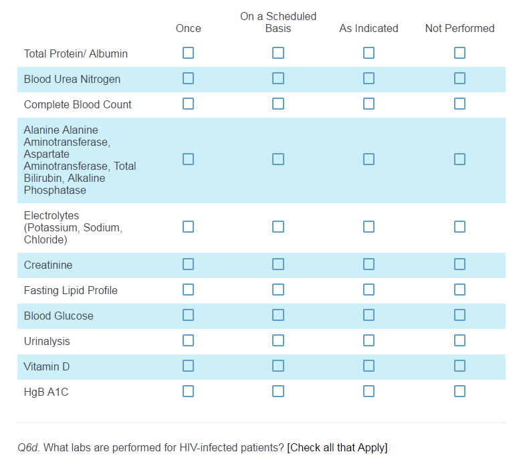
Task: Tick As Indicated for Complete Blood Count
Action: [x=368, y=104]
